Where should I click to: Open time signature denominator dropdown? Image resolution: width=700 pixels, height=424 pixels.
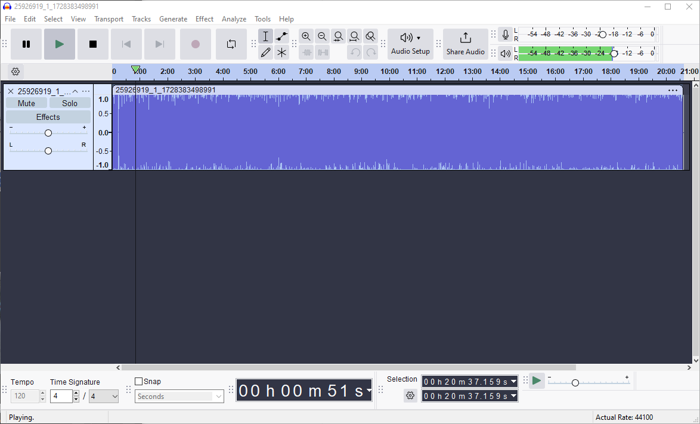(104, 396)
